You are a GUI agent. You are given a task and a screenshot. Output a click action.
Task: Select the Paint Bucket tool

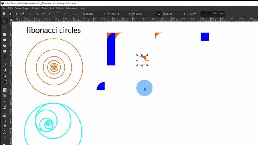point(4,107)
